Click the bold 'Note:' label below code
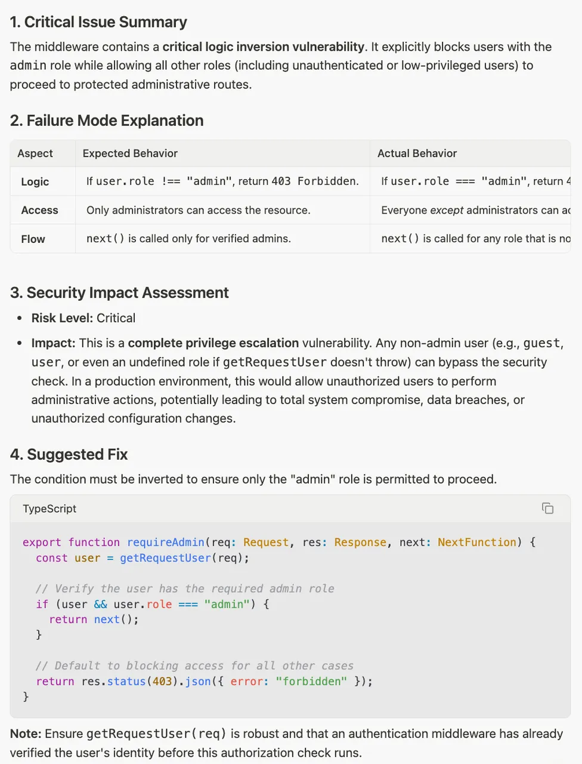582x764 pixels. coord(26,734)
